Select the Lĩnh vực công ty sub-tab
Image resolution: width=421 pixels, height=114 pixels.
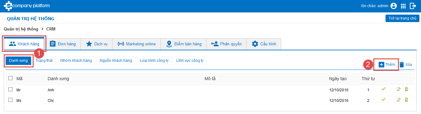(190, 61)
